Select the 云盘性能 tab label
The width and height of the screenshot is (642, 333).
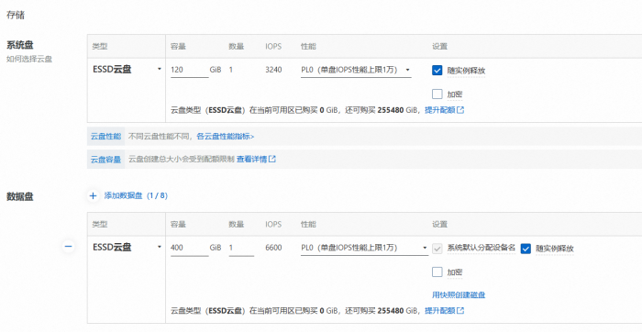(106, 137)
